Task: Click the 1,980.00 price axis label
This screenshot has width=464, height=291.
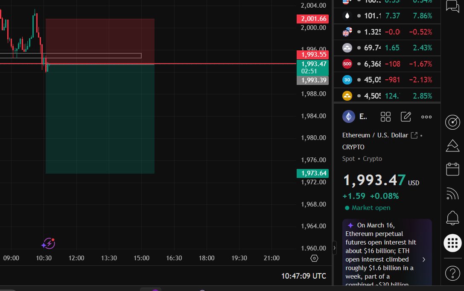Action: pos(313,138)
